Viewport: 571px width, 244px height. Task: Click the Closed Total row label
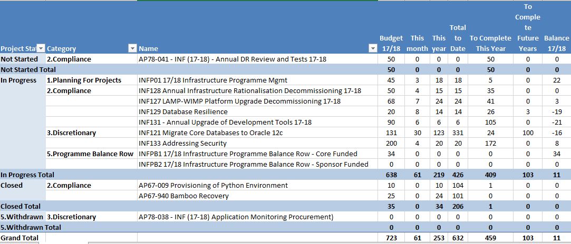click(21, 207)
